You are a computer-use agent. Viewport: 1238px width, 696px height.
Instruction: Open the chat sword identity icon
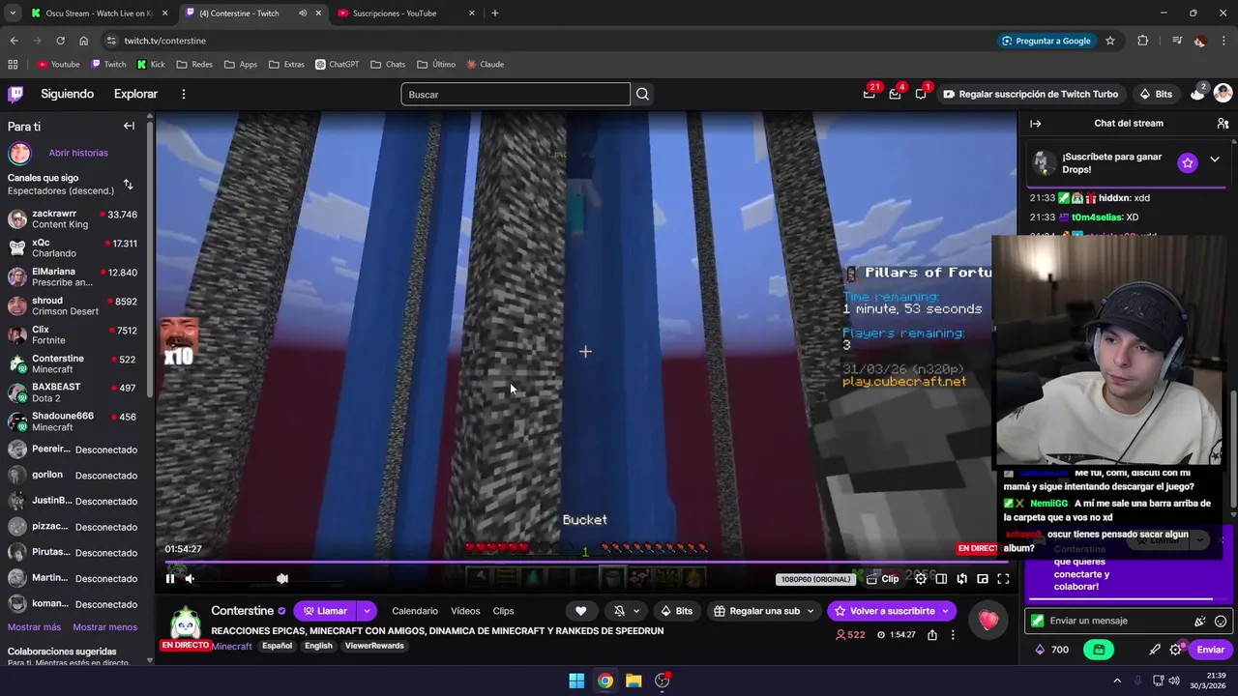coord(1155,650)
